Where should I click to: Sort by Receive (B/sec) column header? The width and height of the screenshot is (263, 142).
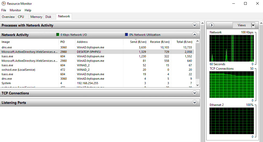tap(159, 42)
